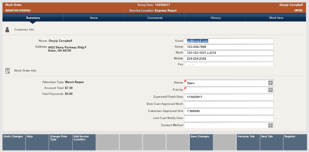Click the empty Priority combo box

point(229,90)
